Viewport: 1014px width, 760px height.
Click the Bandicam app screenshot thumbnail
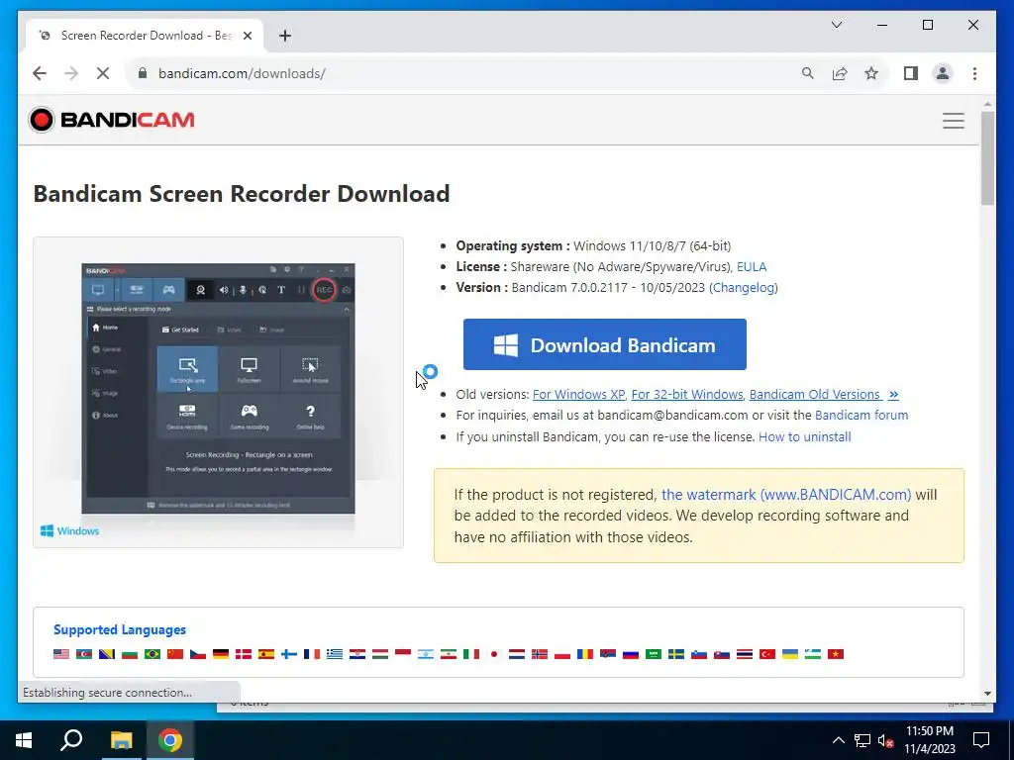pos(218,388)
